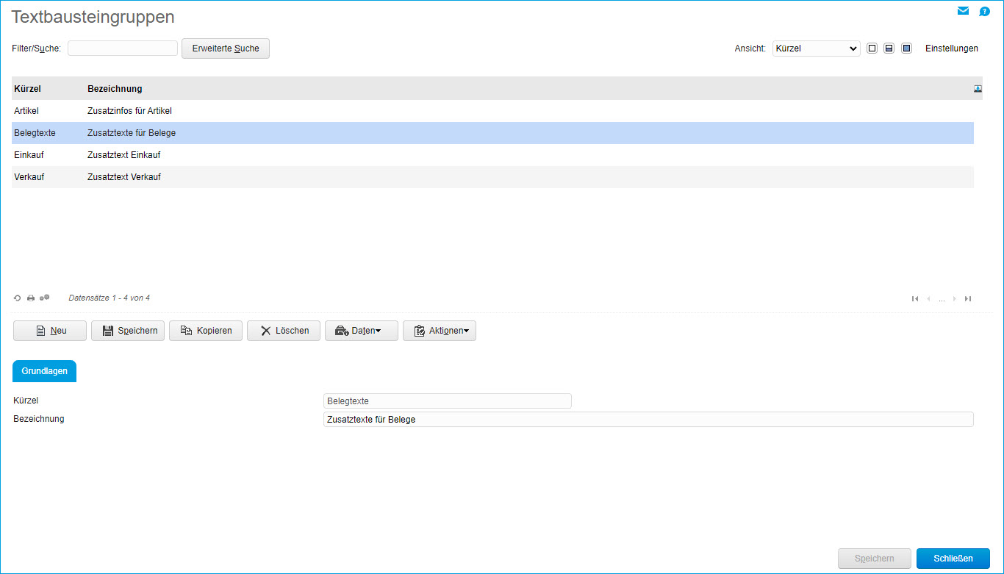Click the 'Datensätze 1 - 4 von 4' text
1004x574 pixels.
[x=110, y=298]
